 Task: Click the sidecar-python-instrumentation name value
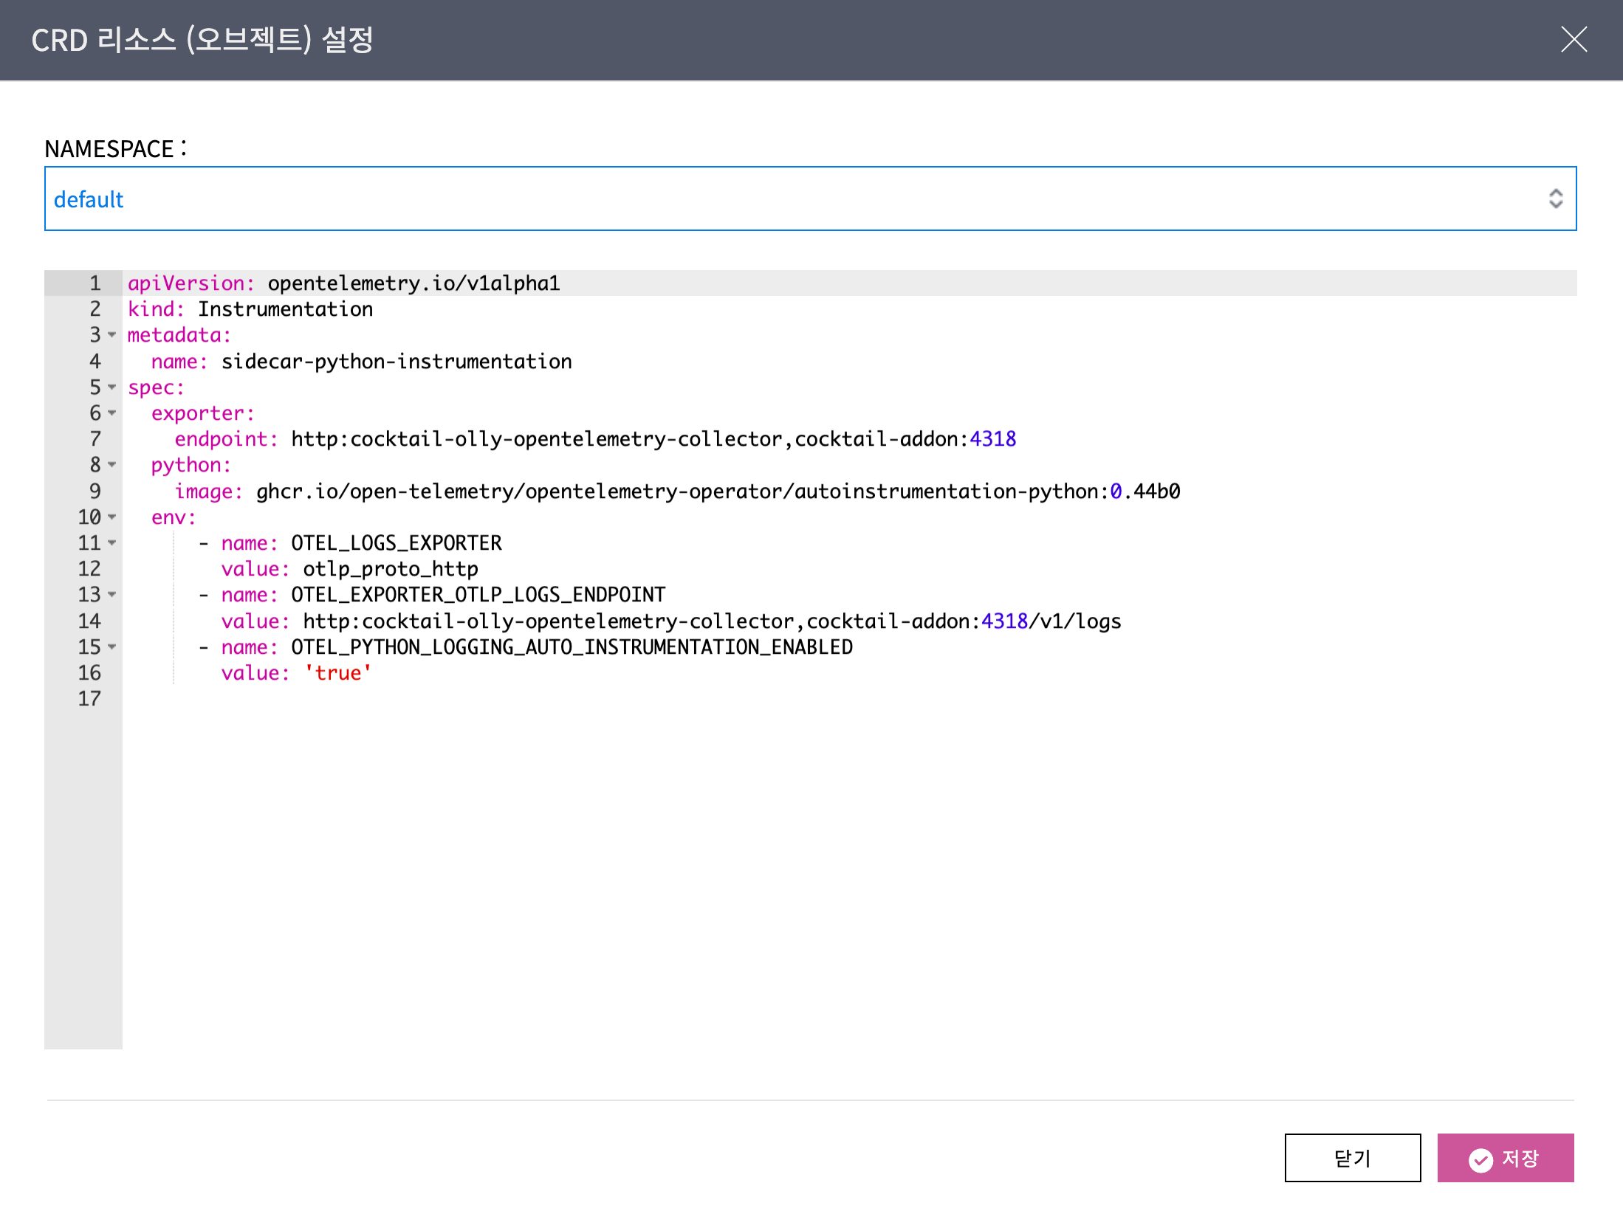coord(397,362)
